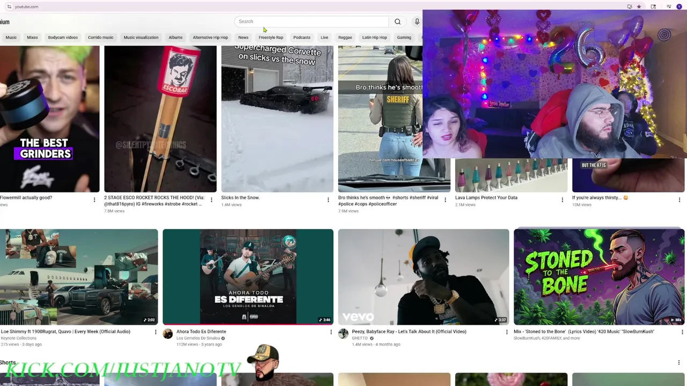Select the Latin Hip Hop chip
Screen dimensions: 687x386
(374, 38)
